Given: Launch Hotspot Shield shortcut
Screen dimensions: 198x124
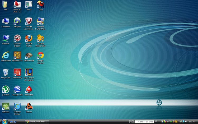Looking at the screenshot, I should (17, 109).
